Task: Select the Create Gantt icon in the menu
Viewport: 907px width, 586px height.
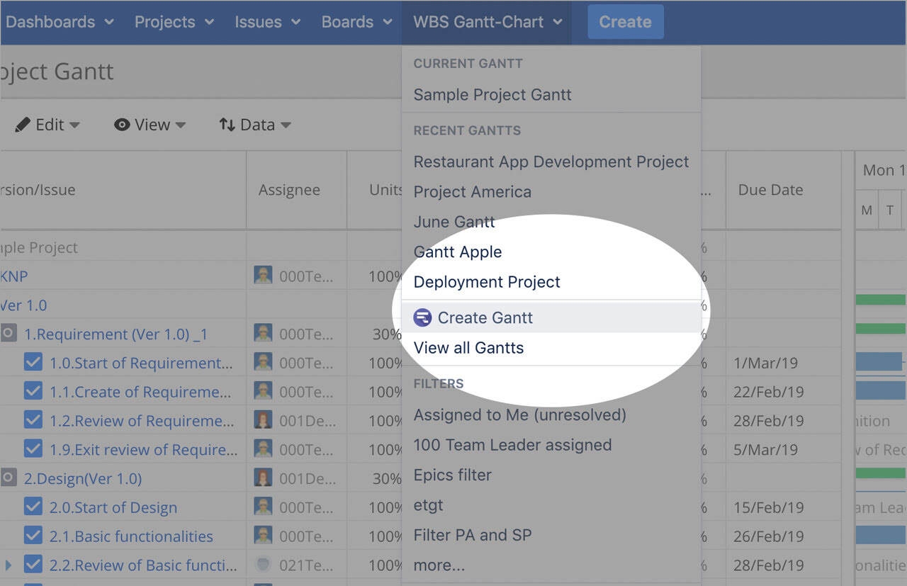Action: 423,317
